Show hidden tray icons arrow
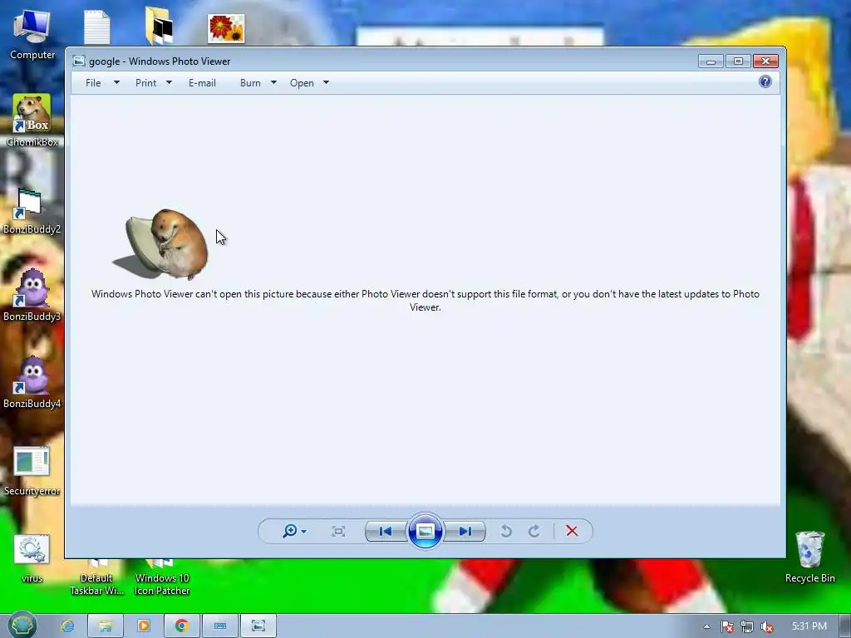 tap(706, 626)
